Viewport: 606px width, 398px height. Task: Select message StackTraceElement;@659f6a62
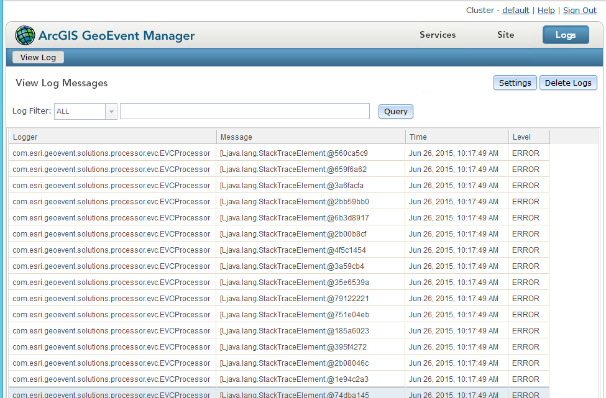(293, 170)
